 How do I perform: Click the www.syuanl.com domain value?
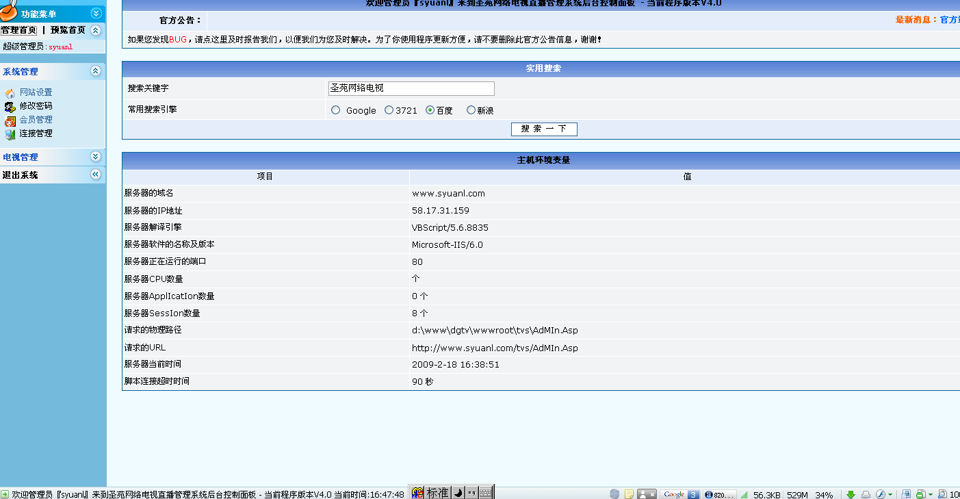pos(448,194)
